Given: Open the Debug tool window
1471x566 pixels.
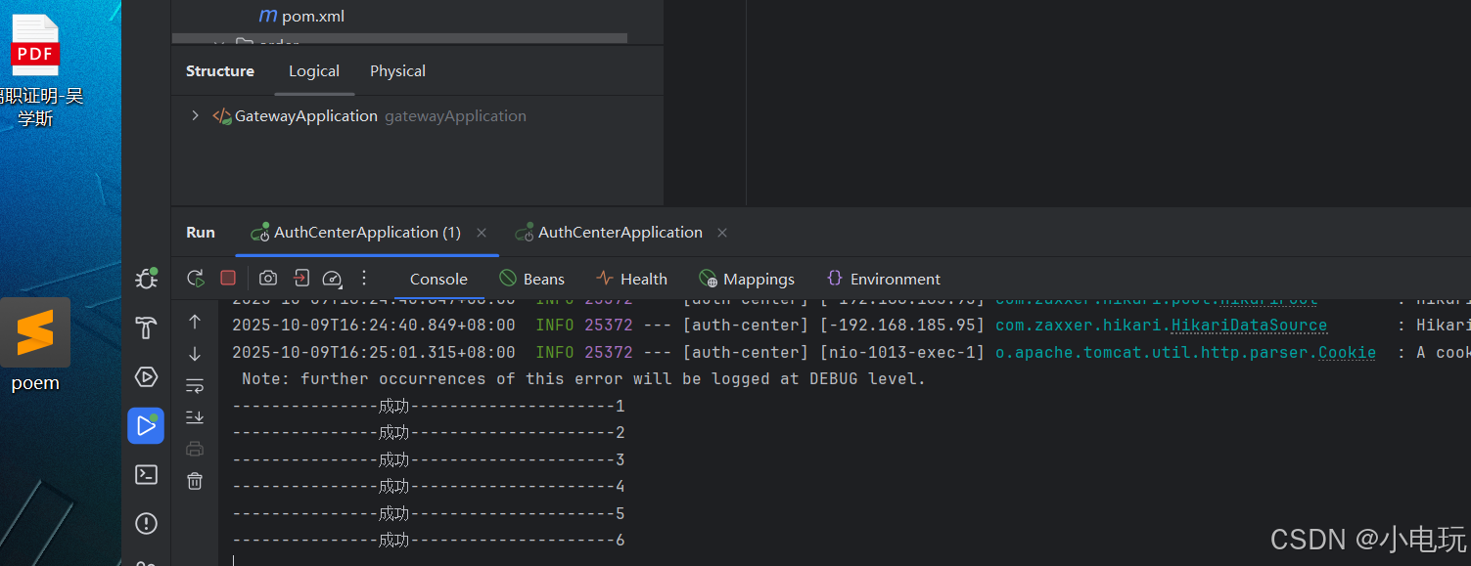Looking at the screenshot, I should 146,279.
